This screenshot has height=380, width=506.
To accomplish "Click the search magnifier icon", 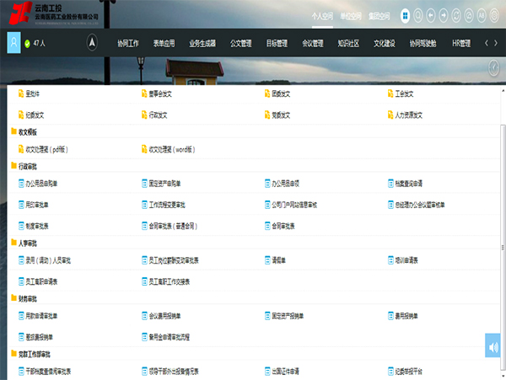I will tap(418, 15).
